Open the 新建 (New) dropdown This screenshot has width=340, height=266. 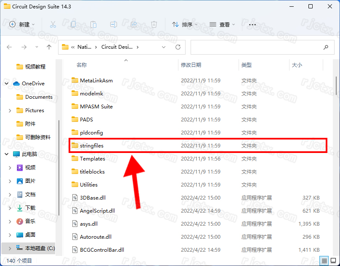[22, 25]
